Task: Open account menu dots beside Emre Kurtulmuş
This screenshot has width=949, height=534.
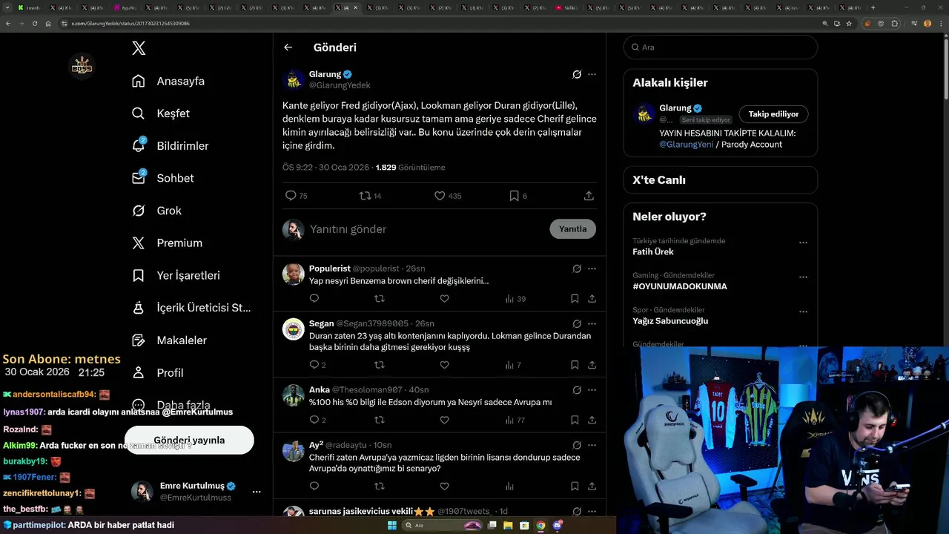Action: coord(257,492)
